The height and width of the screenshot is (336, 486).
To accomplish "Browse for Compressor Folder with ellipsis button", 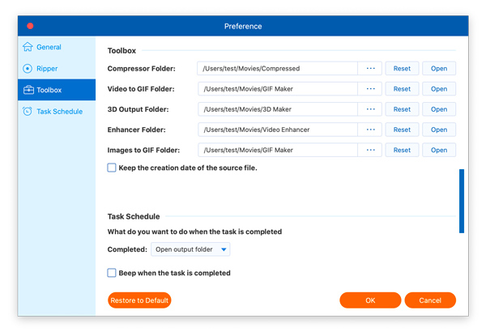I will tap(370, 69).
